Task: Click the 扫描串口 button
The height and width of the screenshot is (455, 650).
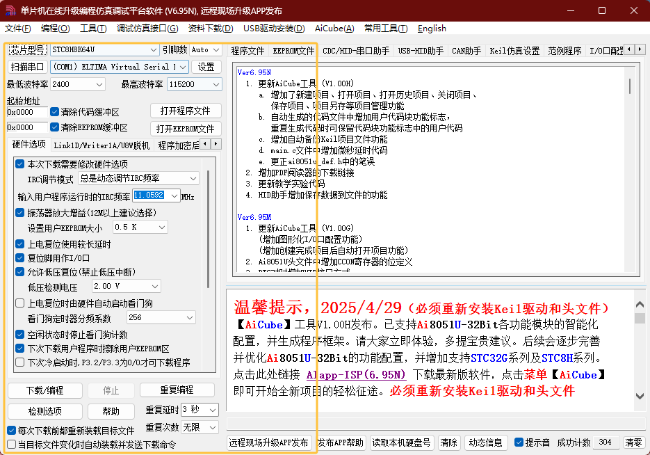Action: pos(27,67)
